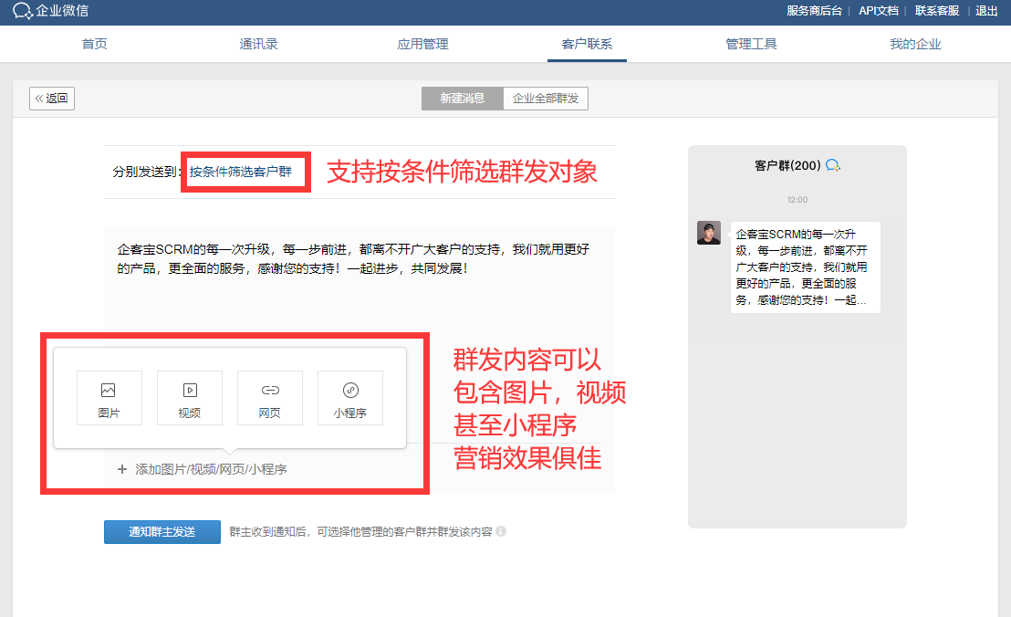Click the 图片 image attachment icon
Viewport: 1011px width, 617px height.
pyautogui.click(x=109, y=391)
